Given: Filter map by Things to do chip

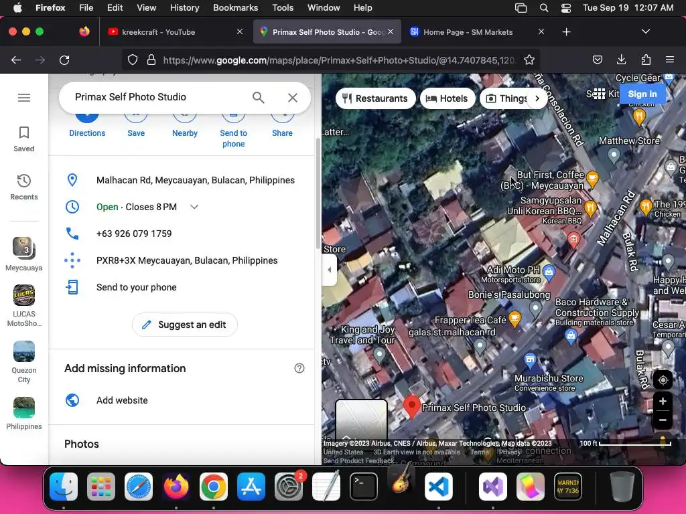Looking at the screenshot, I should pos(506,98).
